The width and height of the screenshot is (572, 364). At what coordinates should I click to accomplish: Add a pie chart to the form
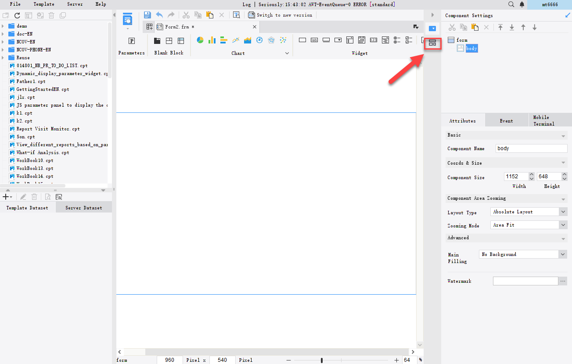(200, 40)
